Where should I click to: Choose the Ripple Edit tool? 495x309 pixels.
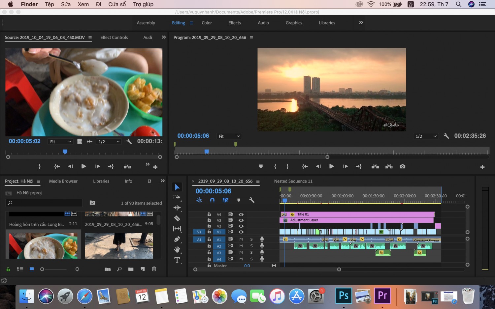click(177, 208)
